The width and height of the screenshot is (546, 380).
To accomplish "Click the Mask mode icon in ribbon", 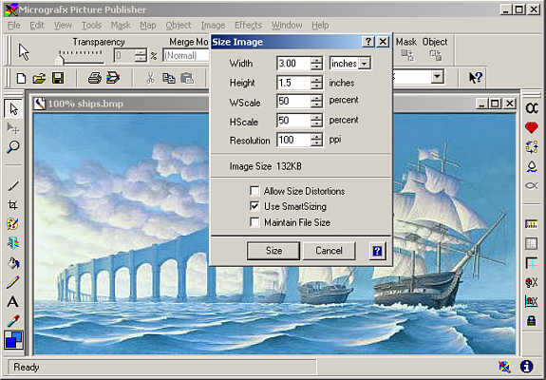I will 407,55.
